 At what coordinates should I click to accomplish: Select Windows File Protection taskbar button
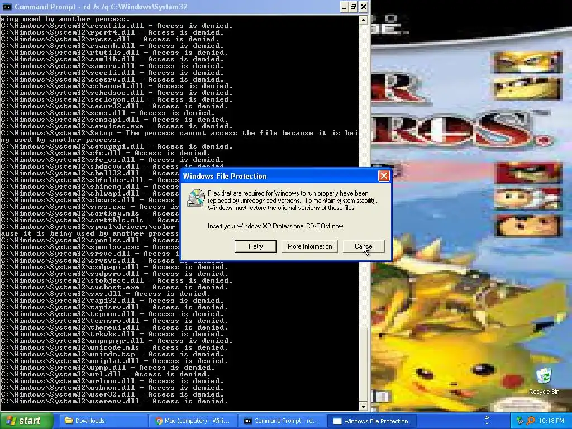[x=372, y=421]
